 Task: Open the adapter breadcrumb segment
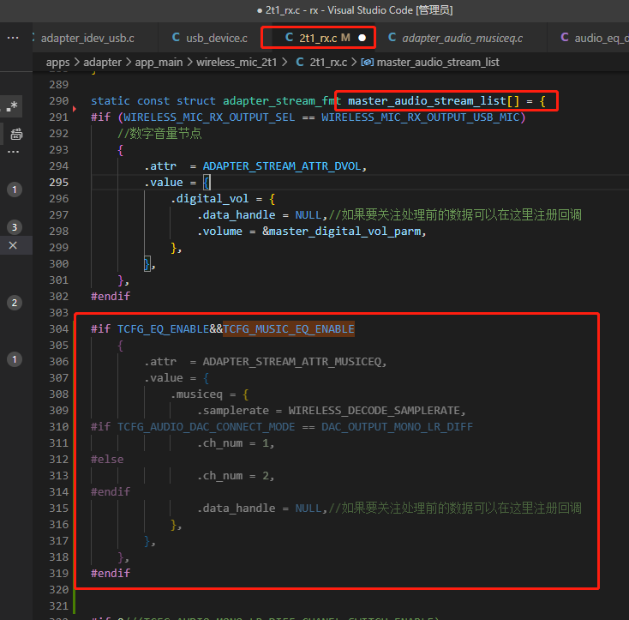[102, 63]
